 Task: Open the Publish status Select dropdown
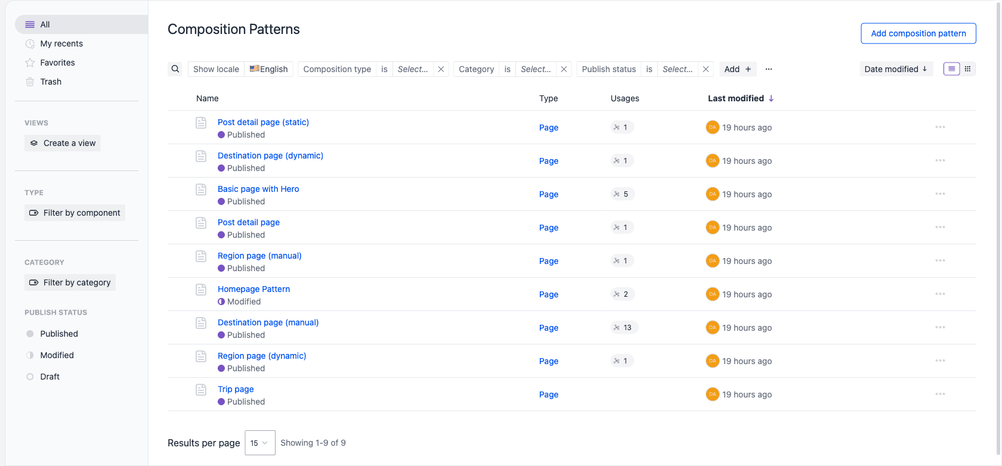click(678, 69)
